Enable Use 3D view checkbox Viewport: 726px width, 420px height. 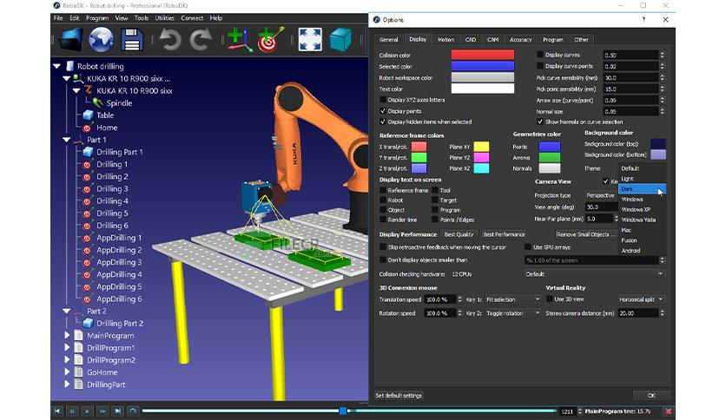[549, 299]
